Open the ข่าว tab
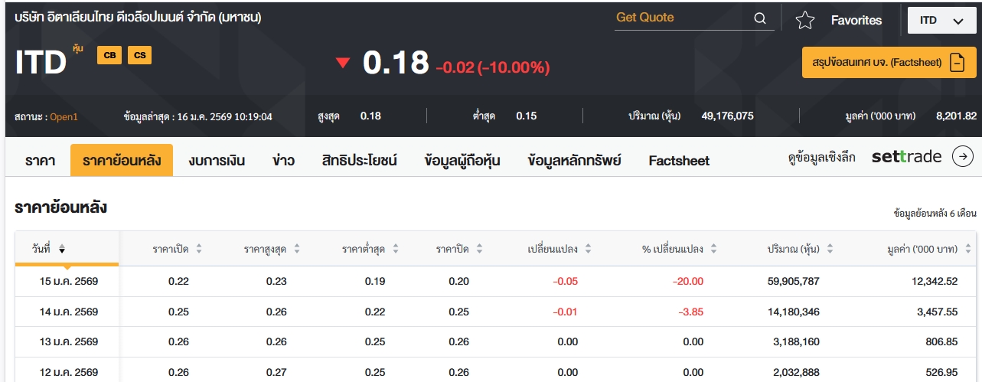Viewport: 982px width, 382px height. coord(283,161)
